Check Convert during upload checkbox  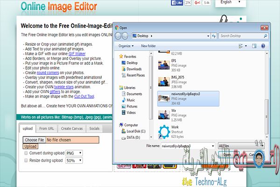[26, 153]
